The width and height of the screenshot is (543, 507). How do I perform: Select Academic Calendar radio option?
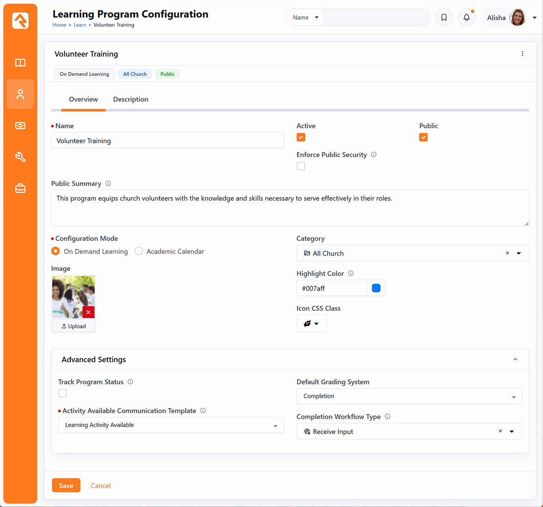click(x=139, y=251)
